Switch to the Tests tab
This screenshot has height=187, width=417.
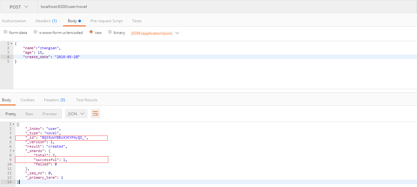tap(137, 21)
